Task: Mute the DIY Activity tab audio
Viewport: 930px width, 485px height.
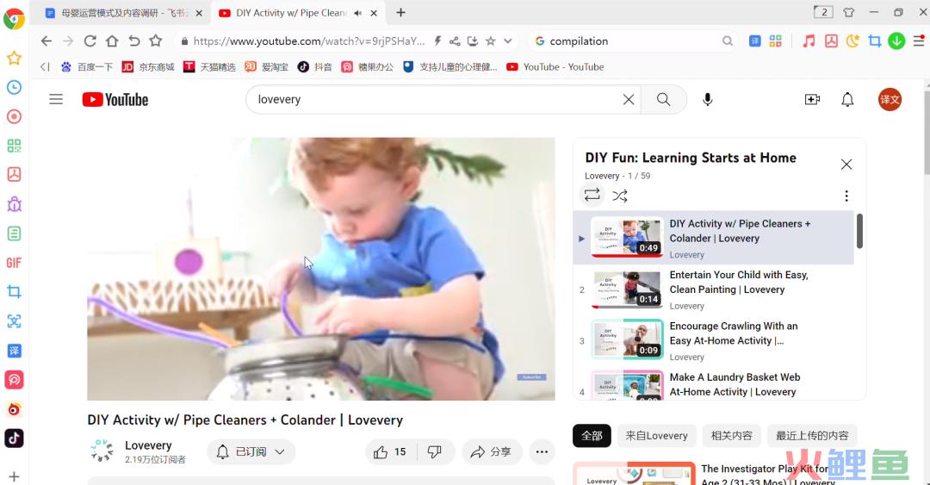Action: (x=357, y=12)
